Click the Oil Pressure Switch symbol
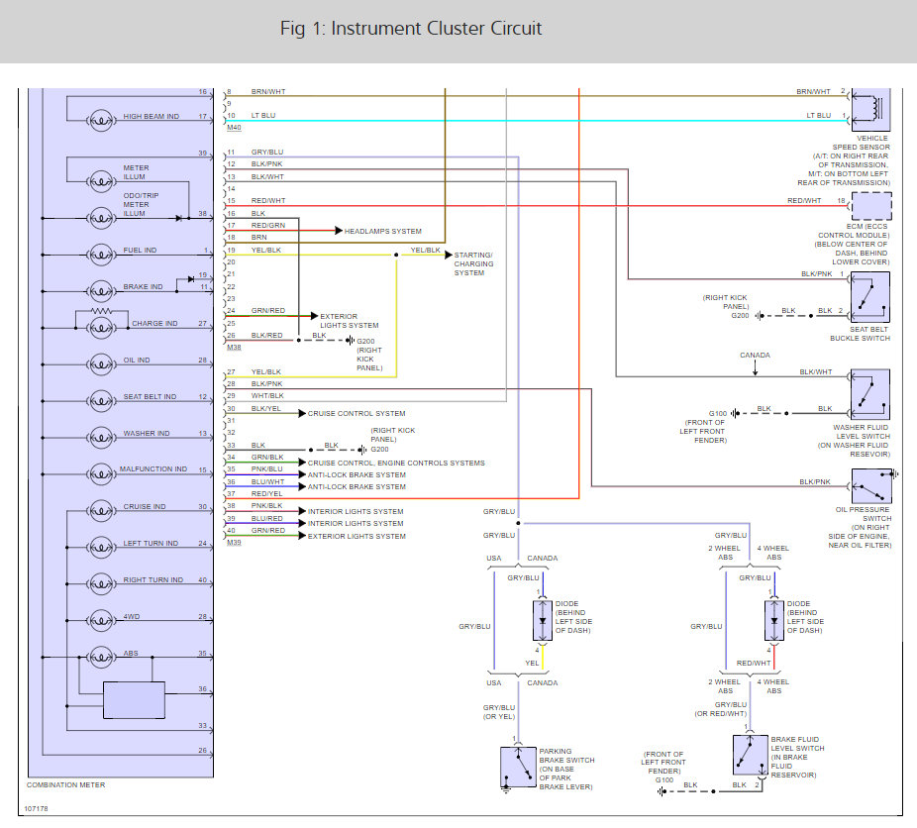Screen dimensions: 917x828 (x=871, y=485)
